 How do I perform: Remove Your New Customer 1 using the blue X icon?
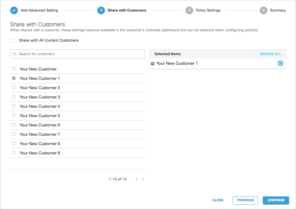tap(280, 63)
